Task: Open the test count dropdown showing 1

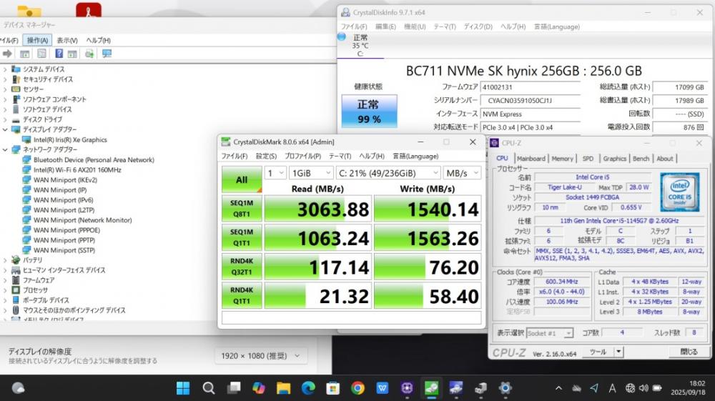Action: point(275,173)
